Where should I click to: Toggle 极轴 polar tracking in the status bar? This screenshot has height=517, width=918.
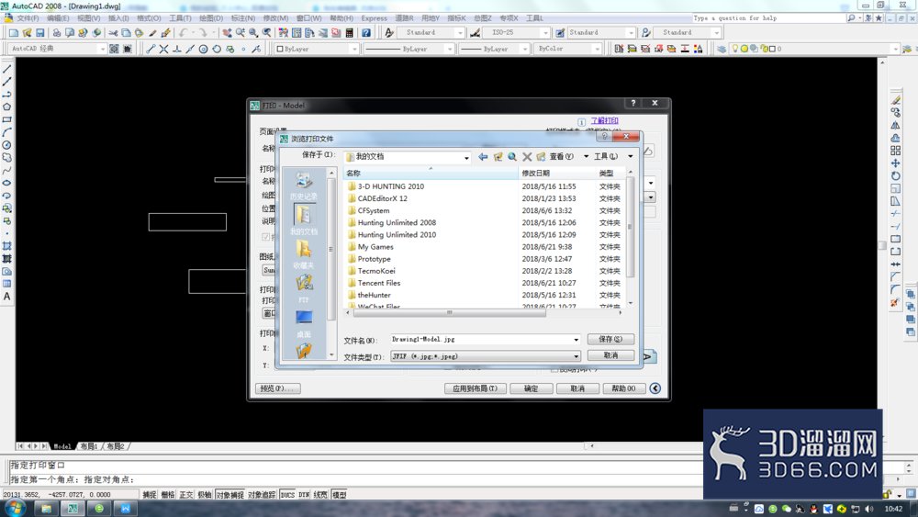(205, 495)
